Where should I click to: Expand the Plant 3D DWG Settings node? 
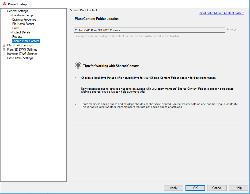coord(4,50)
